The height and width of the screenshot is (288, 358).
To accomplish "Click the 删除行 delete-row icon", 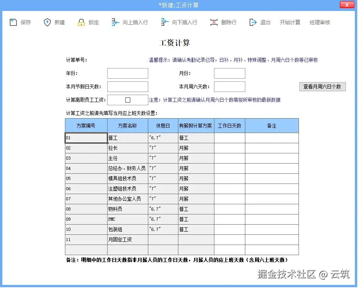I will 214,22.
